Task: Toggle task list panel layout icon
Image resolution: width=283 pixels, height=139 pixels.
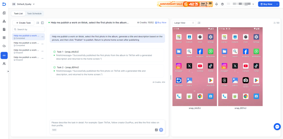Action: click(x=42, y=23)
